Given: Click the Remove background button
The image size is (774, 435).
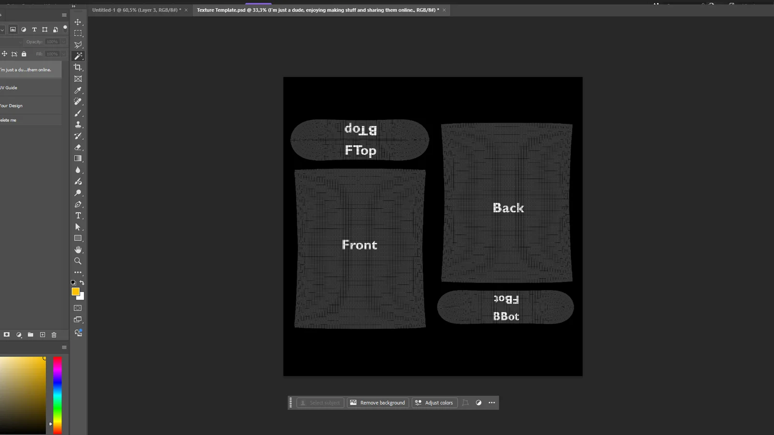Looking at the screenshot, I should coord(378,403).
